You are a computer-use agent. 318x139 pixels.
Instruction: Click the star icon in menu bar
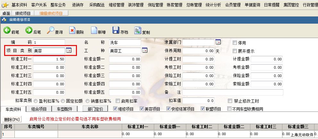click(x=5, y=5)
